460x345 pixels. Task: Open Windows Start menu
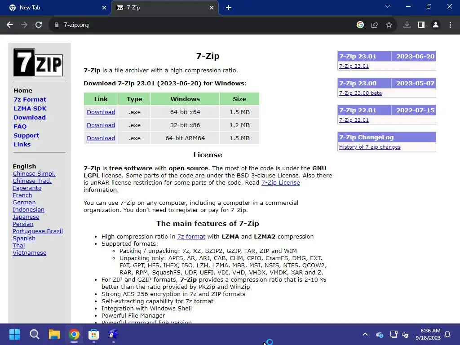[x=14, y=334]
